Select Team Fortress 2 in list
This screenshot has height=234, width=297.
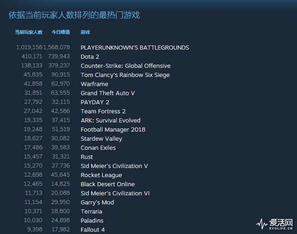click(103, 112)
